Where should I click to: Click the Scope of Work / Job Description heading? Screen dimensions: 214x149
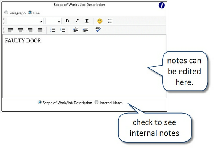click(79, 5)
